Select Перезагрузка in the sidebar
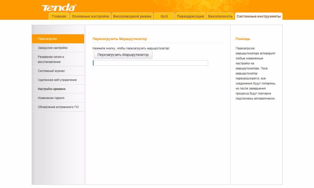Image resolution: width=314 pixels, height=188 pixels. click(x=58, y=39)
